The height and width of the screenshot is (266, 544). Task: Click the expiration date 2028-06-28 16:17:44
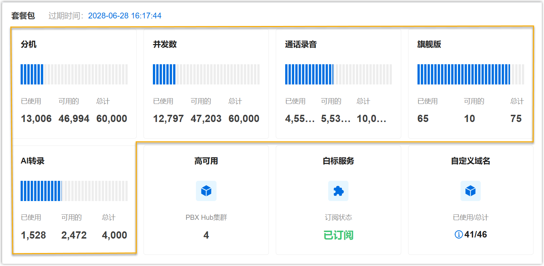click(125, 16)
